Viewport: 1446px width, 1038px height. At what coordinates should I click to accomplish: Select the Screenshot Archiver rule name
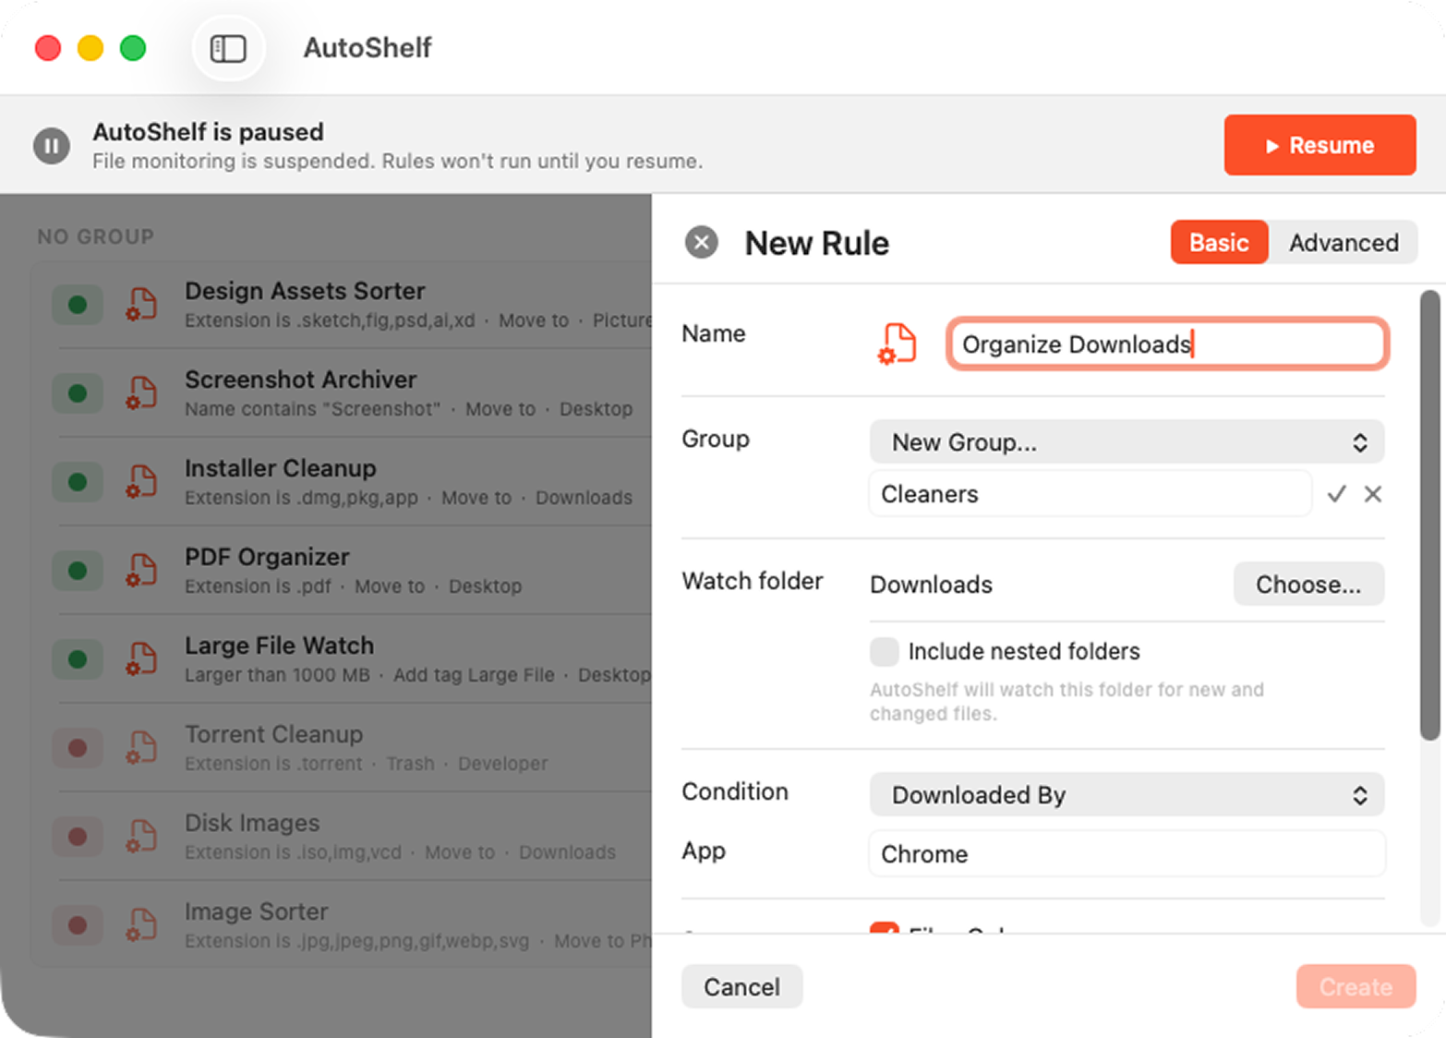click(x=300, y=380)
